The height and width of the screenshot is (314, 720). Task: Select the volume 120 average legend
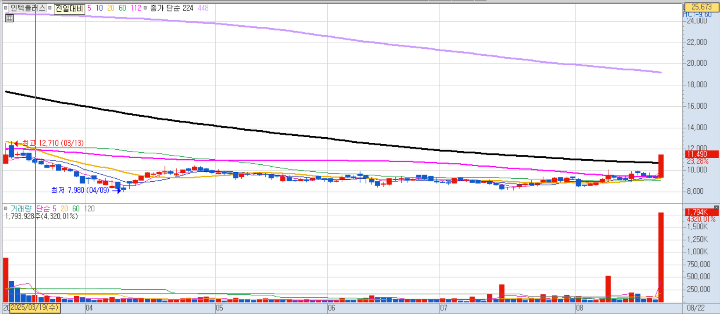tap(89, 208)
